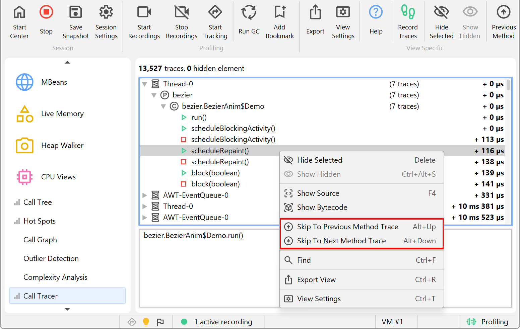Image resolution: width=520 pixels, height=329 pixels.
Task: Click Stop Recordings camera icon
Action: click(181, 13)
